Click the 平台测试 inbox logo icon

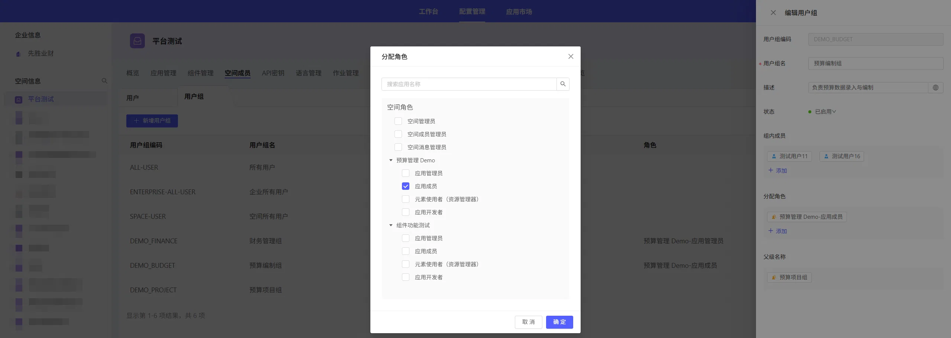(137, 41)
